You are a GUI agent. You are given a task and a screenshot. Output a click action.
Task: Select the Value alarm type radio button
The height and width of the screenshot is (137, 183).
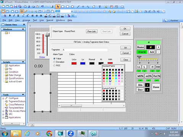[55, 59]
